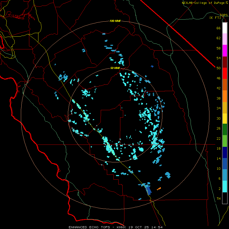Click the legend value 18

219,149
